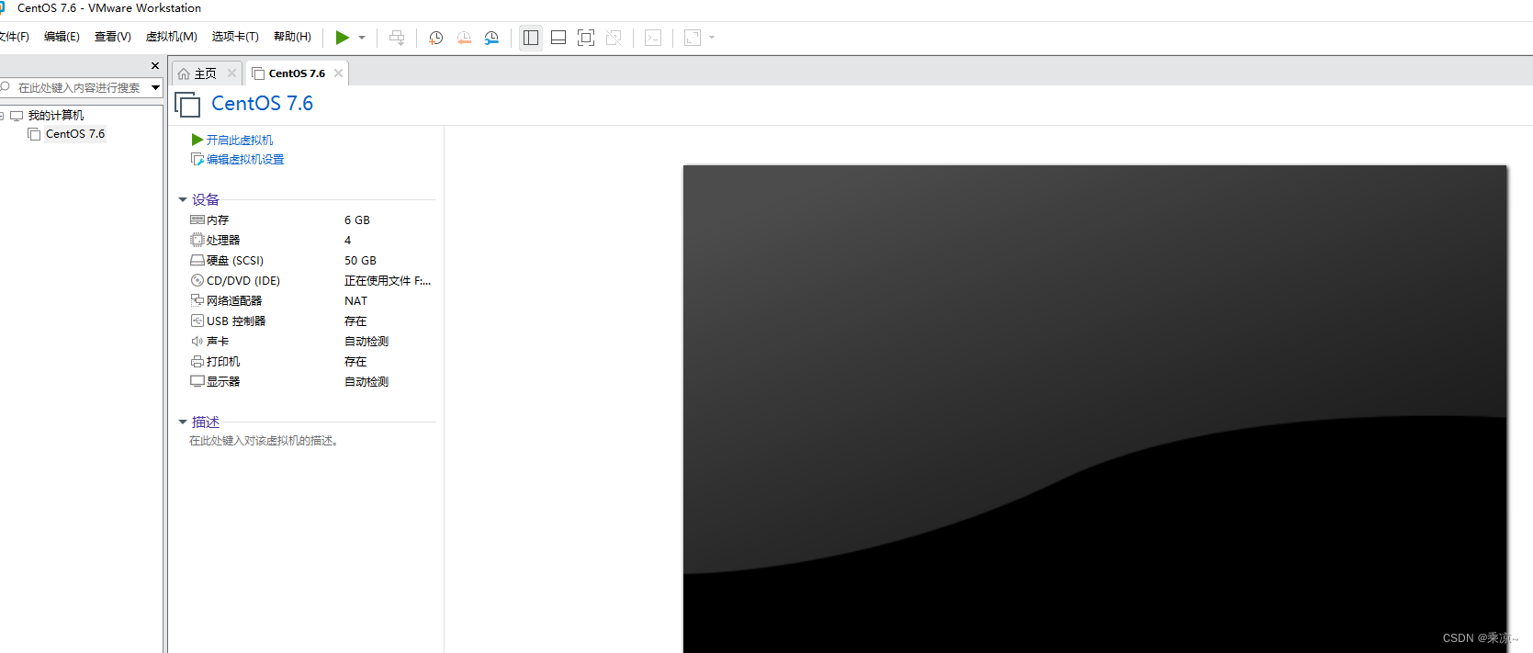
Task: Collapse the 我的计算机 tree node
Action: (x=2, y=116)
